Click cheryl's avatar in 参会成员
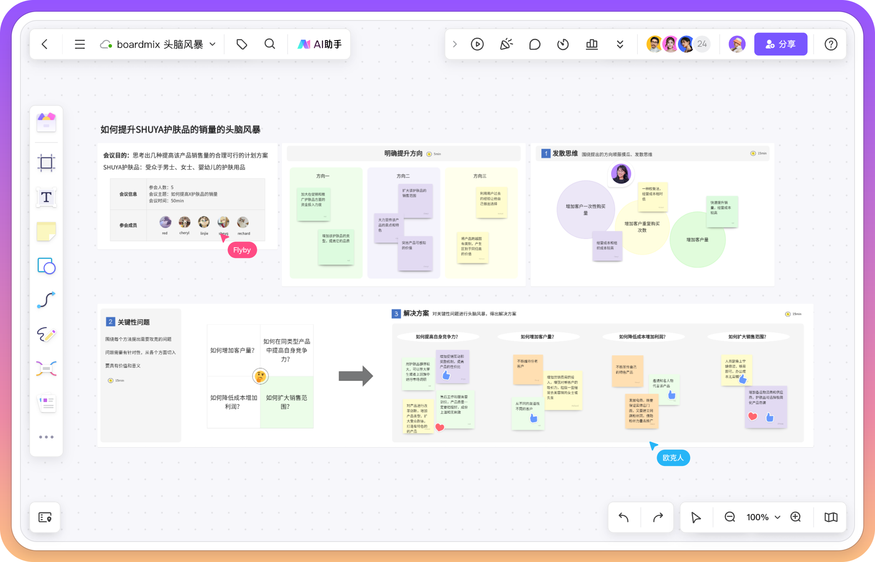 click(x=185, y=222)
